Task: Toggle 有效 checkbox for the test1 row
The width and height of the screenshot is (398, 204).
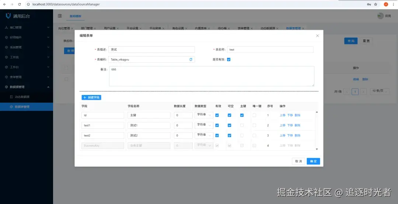Action: pyautogui.click(x=217, y=125)
